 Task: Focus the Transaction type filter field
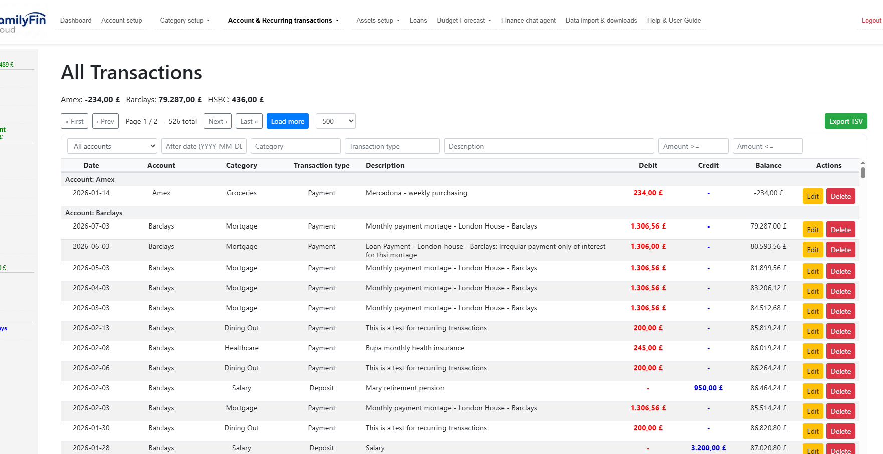pyautogui.click(x=392, y=146)
